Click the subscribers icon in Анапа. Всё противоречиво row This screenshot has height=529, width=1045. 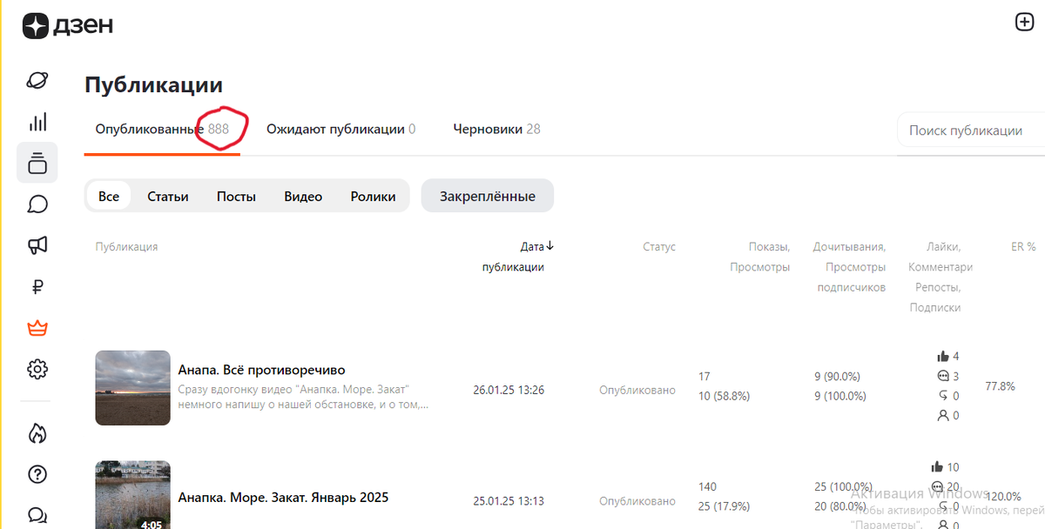(x=942, y=416)
